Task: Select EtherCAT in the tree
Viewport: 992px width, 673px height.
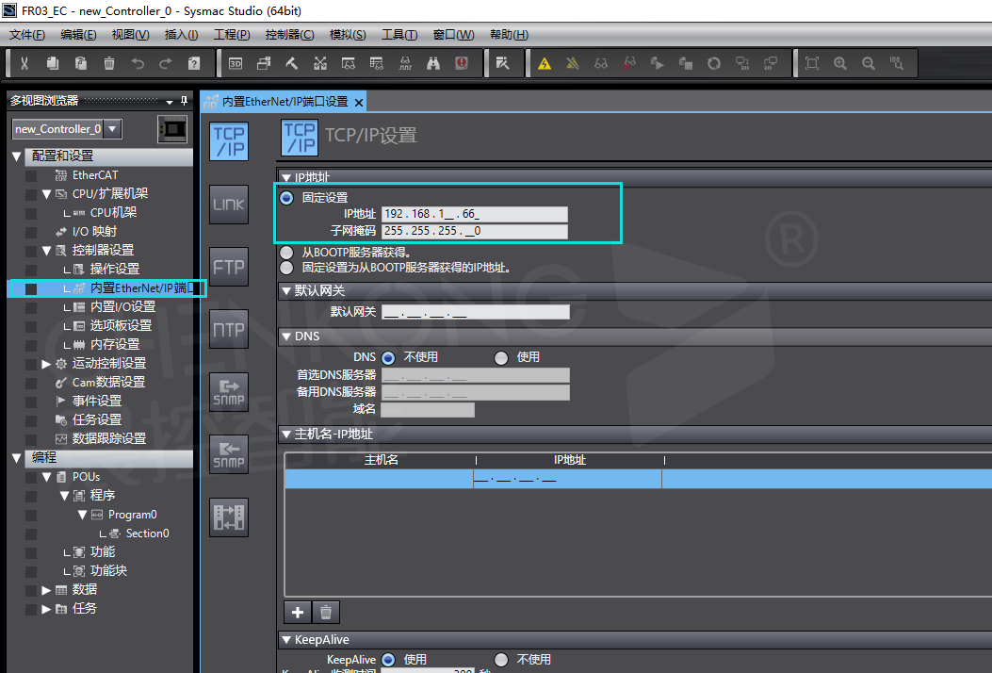Action: (x=94, y=175)
